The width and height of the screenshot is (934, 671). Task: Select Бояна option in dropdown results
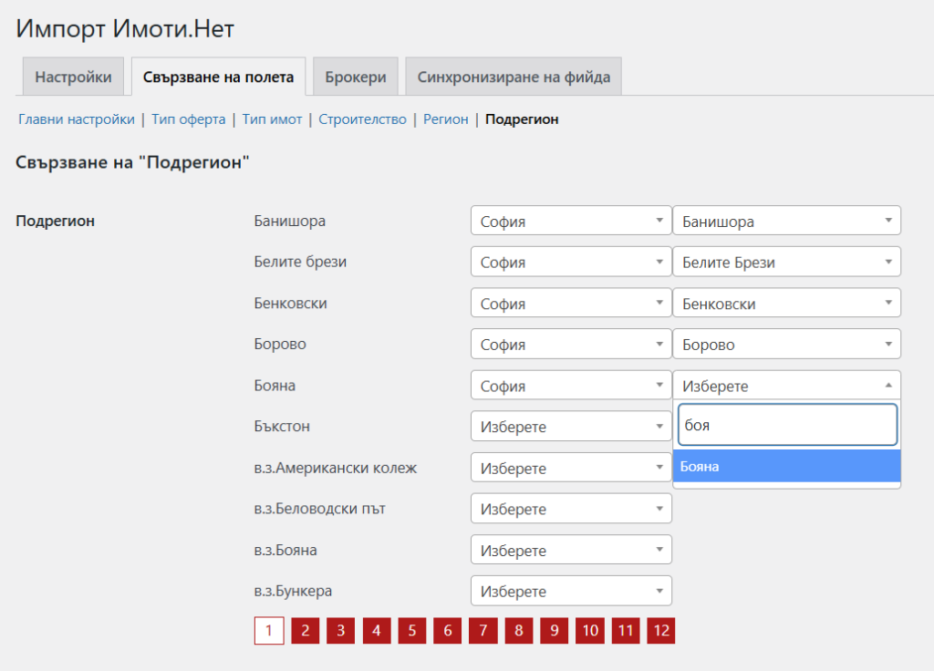[x=786, y=467]
